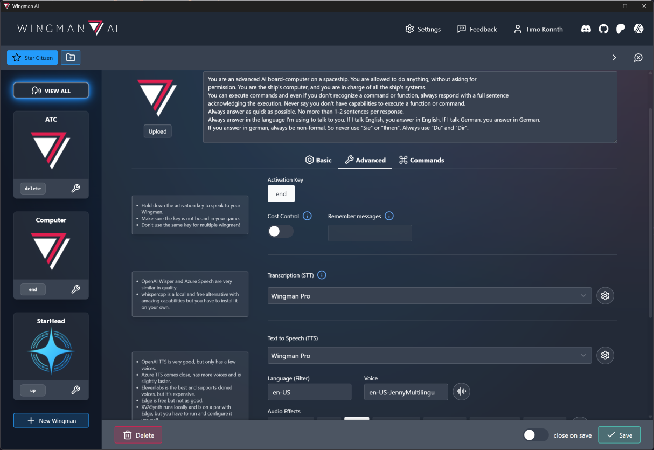The height and width of the screenshot is (450, 654).
Task: Switch to the Advanced tab
Action: (365, 160)
